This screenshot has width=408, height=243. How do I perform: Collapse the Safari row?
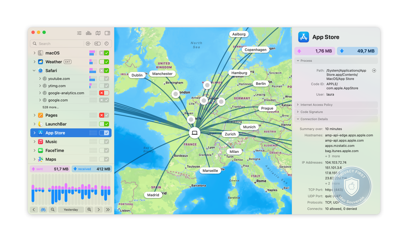[x=34, y=70]
